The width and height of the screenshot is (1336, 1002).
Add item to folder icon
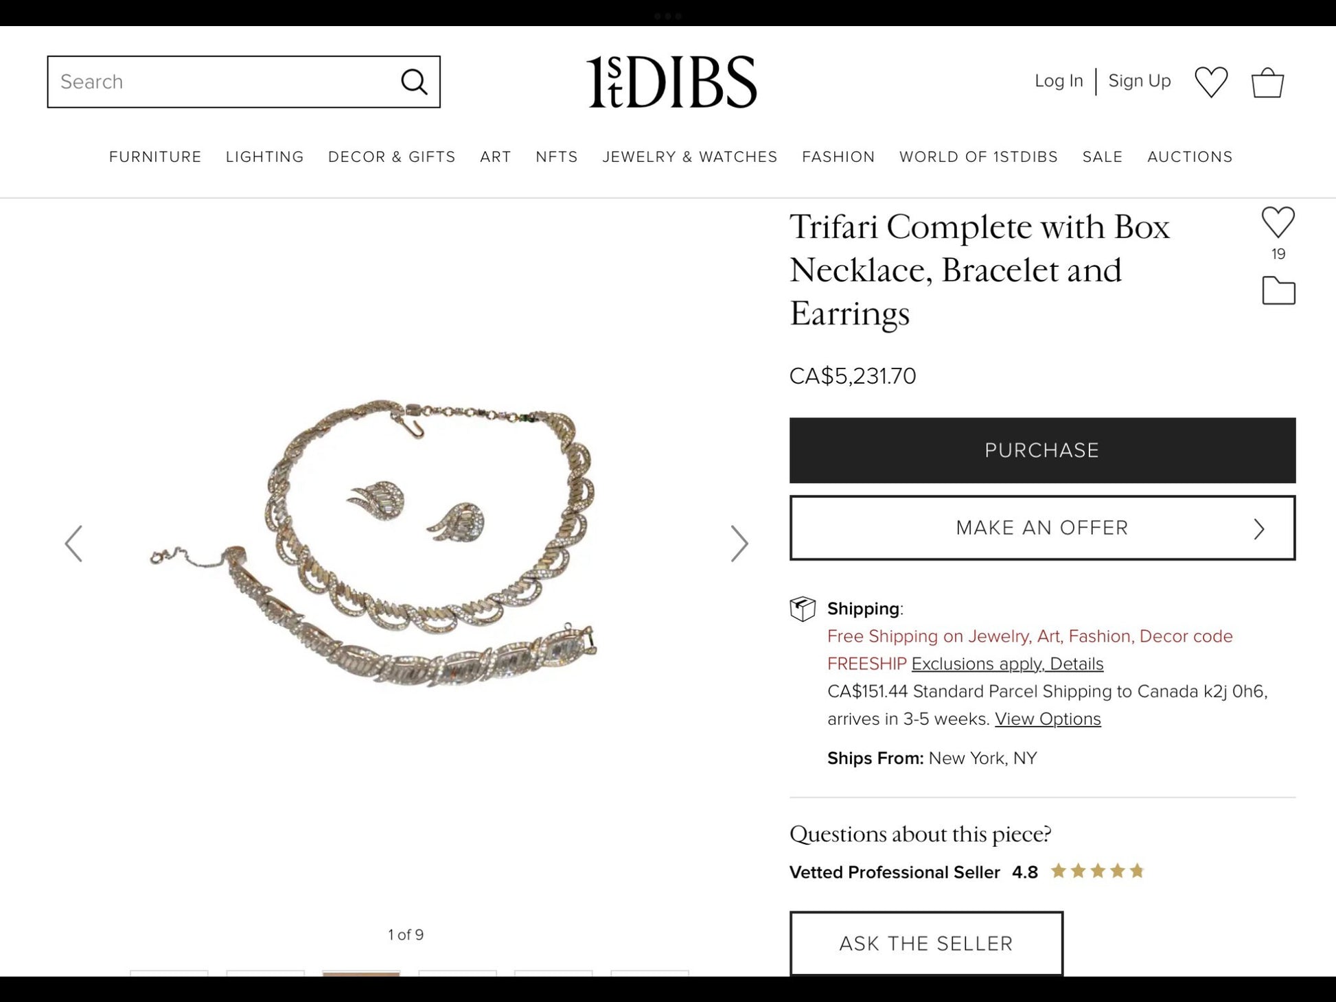(1278, 290)
